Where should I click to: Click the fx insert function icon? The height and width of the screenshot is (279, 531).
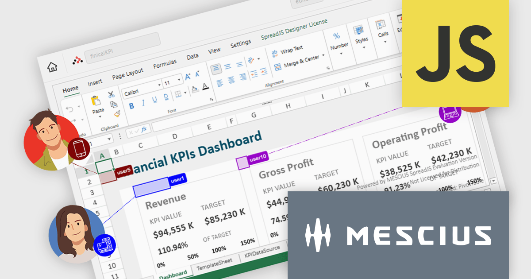[144, 128]
